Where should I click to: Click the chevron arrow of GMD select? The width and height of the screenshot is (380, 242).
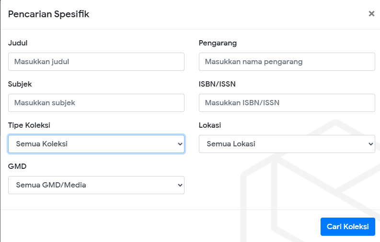(x=180, y=185)
